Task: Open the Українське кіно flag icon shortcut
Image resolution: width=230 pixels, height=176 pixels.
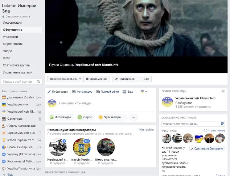Action: click(x=4, y=105)
